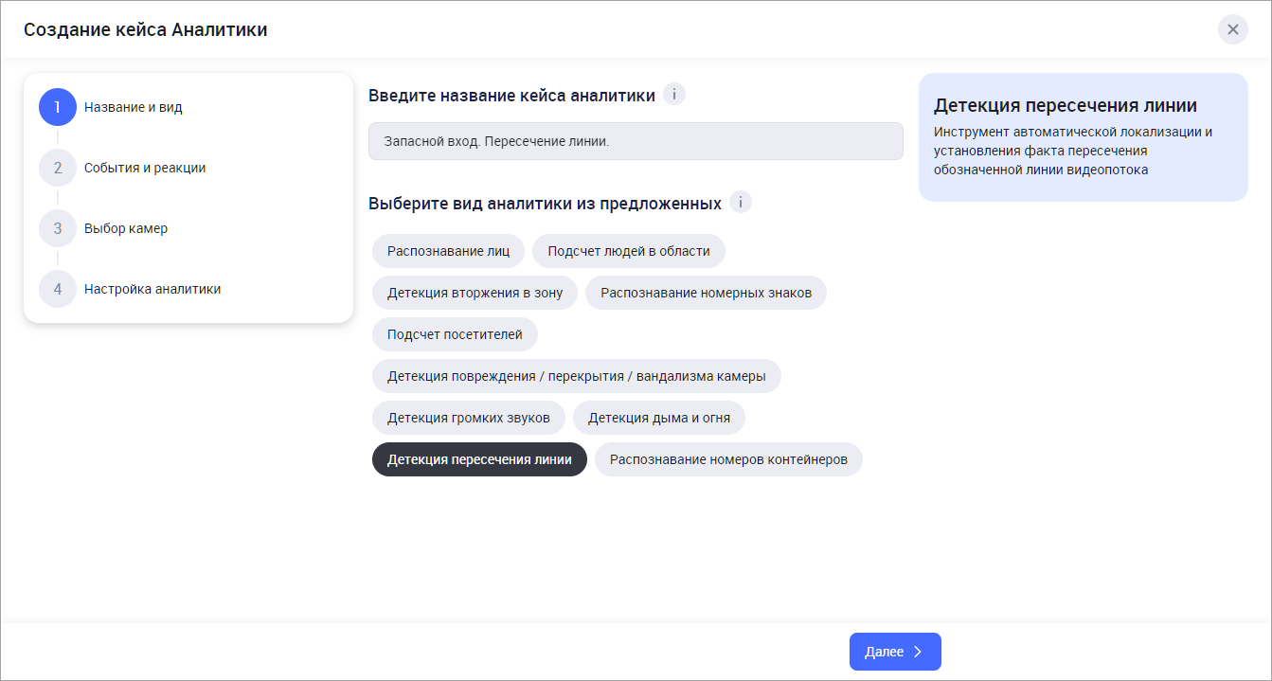Click the info icon beside analytics type heading
Image resolution: width=1272 pixels, height=681 pixels.
740,203
